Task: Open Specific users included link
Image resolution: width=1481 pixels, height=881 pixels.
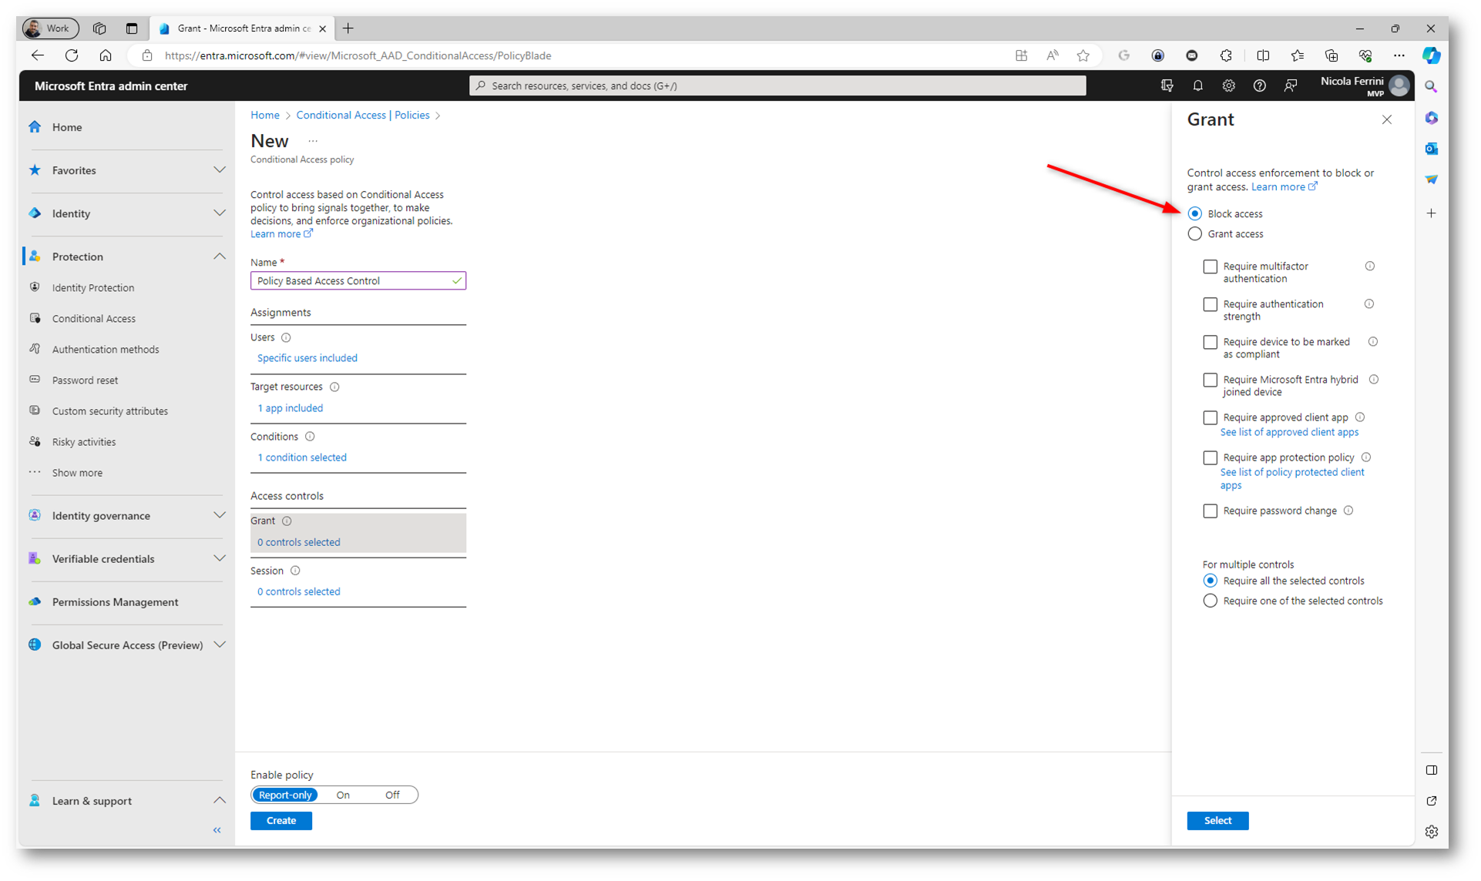Action: (307, 358)
